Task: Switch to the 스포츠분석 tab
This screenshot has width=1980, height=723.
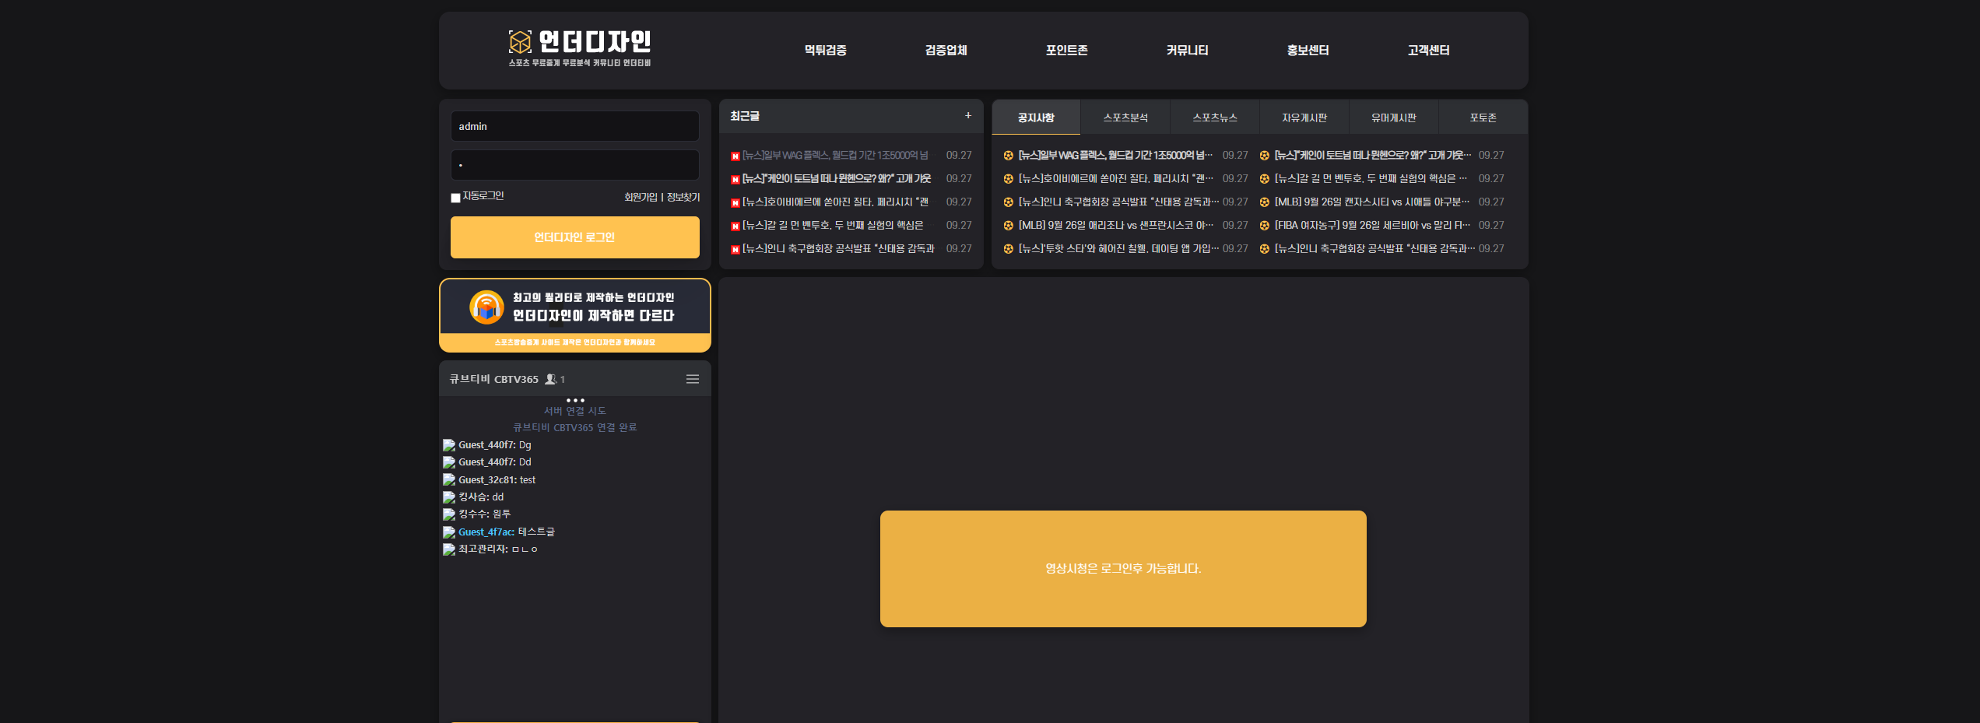Action: pyautogui.click(x=1125, y=118)
